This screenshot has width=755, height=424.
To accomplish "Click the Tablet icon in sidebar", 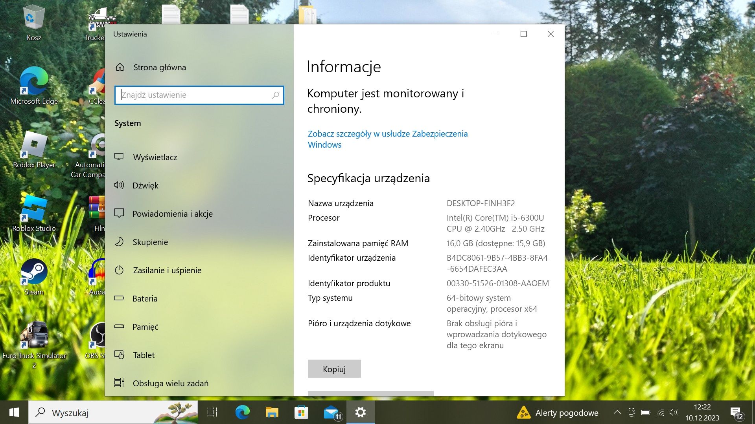I will pos(119,355).
